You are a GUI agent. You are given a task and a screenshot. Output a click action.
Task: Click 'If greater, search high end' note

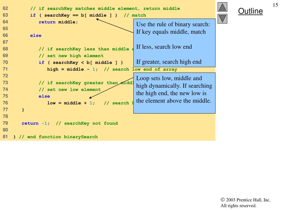(x=169, y=62)
